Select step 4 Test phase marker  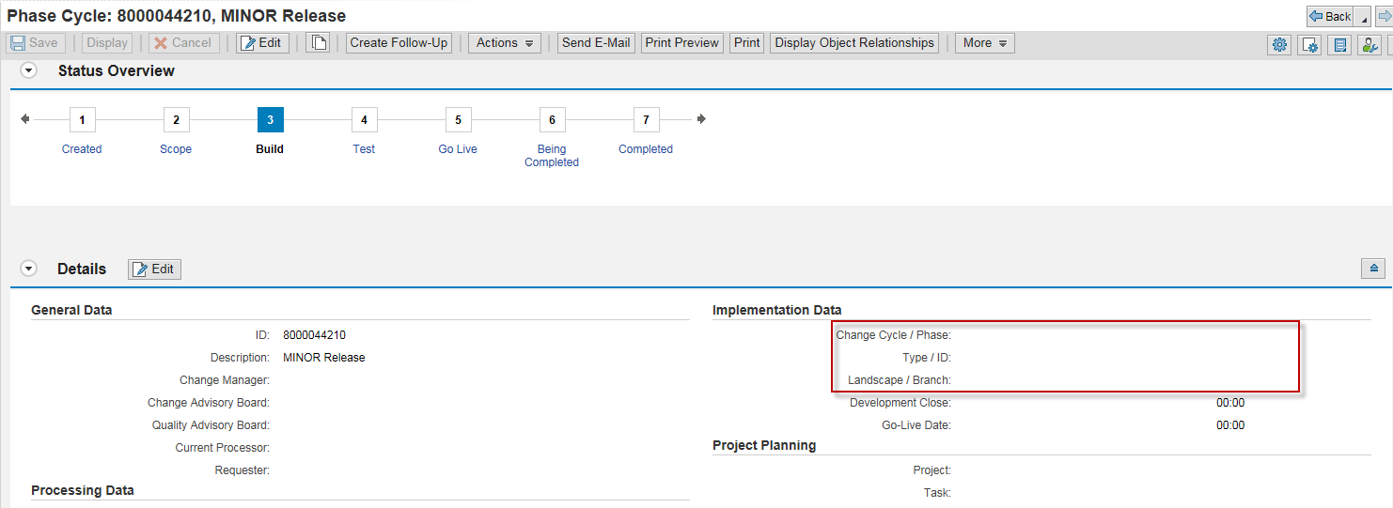364,120
